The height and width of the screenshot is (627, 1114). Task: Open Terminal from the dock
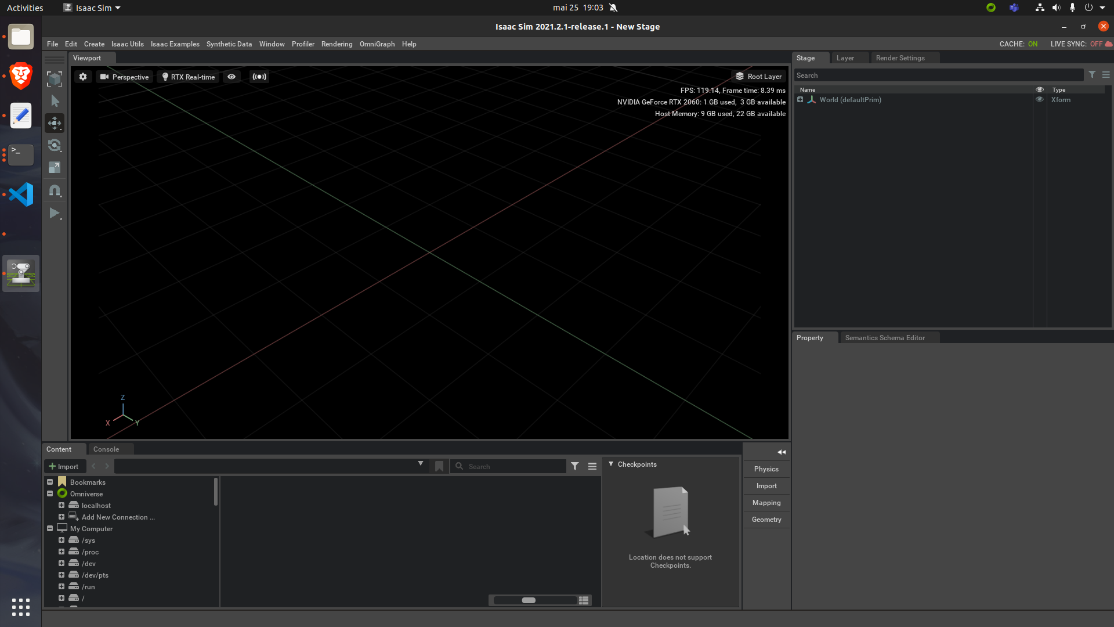pyautogui.click(x=21, y=155)
